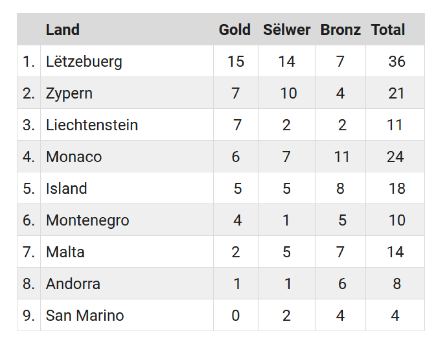Click the Gold column header
The height and width of the screenshot is (337, 436).
[234, 30]
